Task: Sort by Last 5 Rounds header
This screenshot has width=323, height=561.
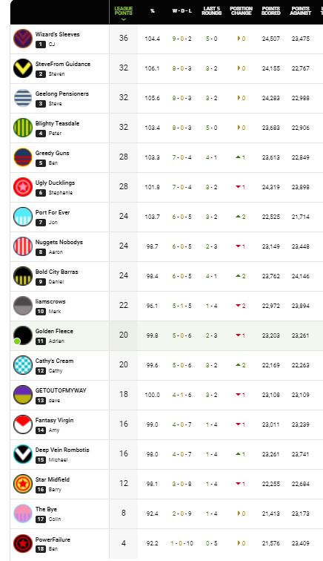Action: coord(212,10)
